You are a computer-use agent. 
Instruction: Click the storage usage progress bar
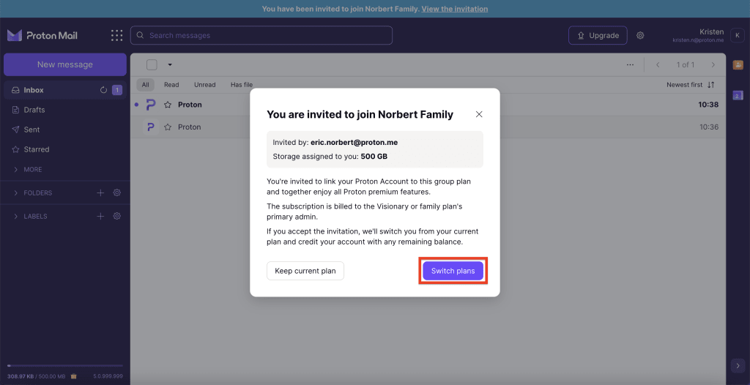[x=65, y=365]
